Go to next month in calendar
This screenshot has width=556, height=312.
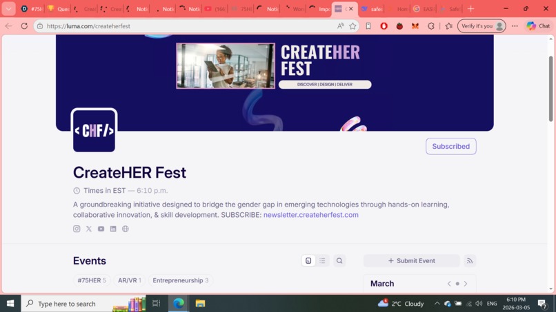click(466, 284)
